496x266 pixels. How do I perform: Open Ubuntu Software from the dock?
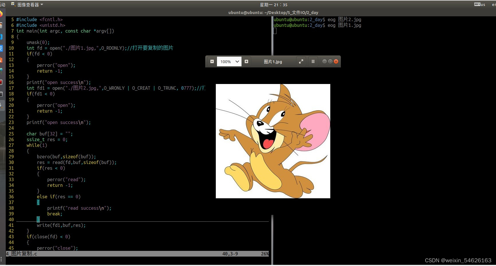[1, 60]
